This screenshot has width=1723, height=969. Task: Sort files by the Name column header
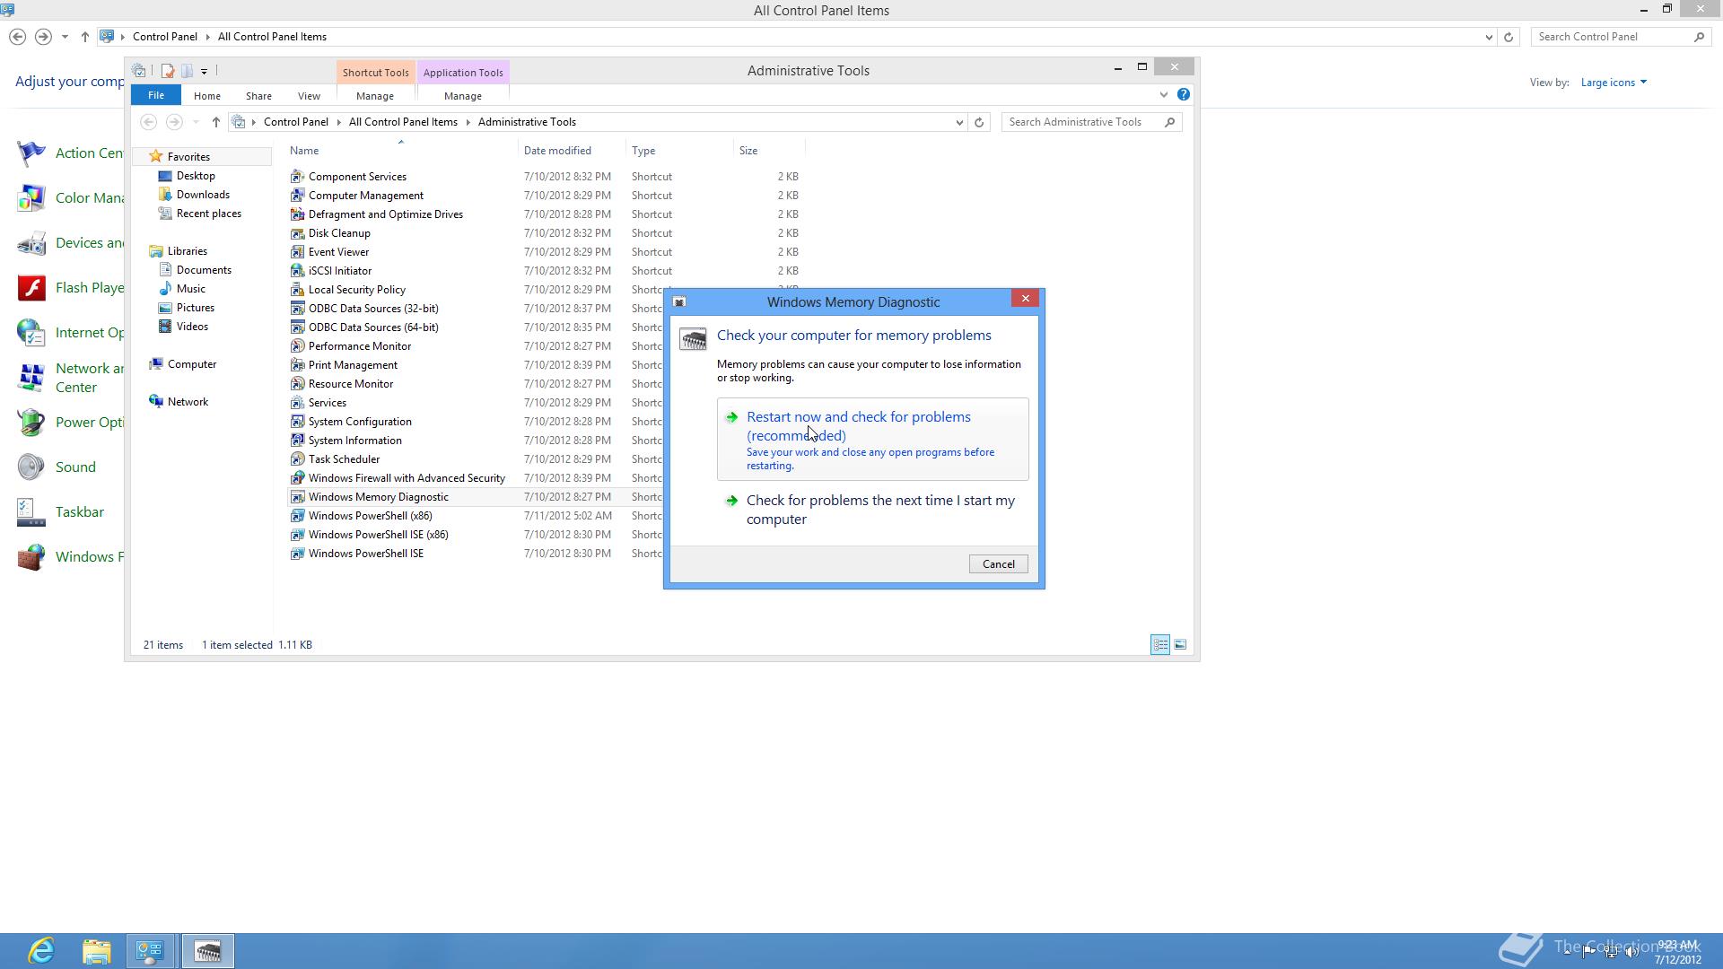pyautogui.click(x=401, y=151)
